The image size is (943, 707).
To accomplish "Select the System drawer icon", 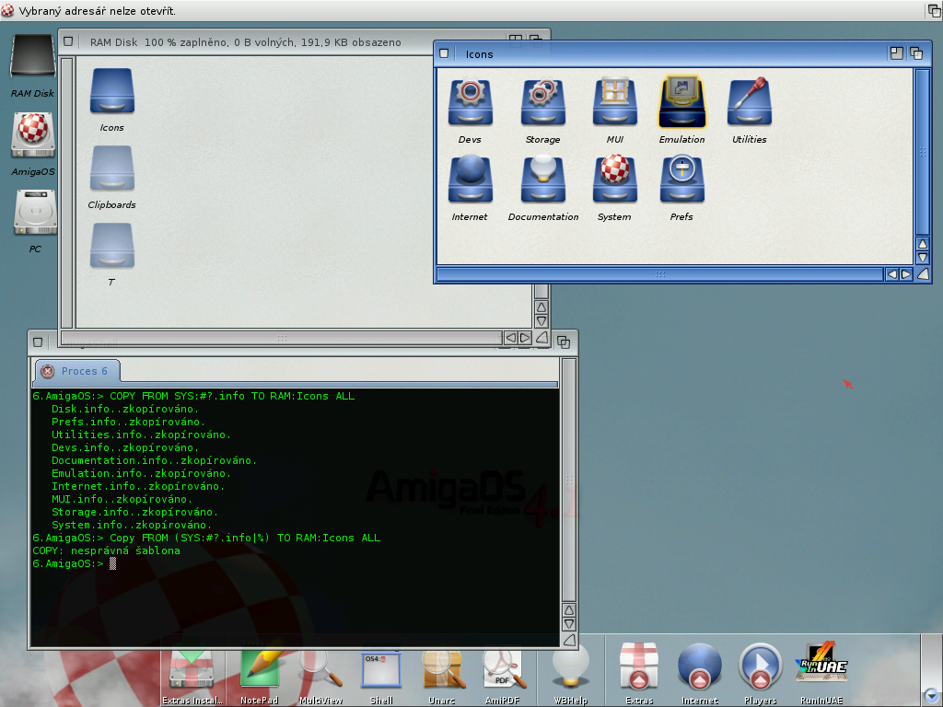I will (x=614, y=180).
